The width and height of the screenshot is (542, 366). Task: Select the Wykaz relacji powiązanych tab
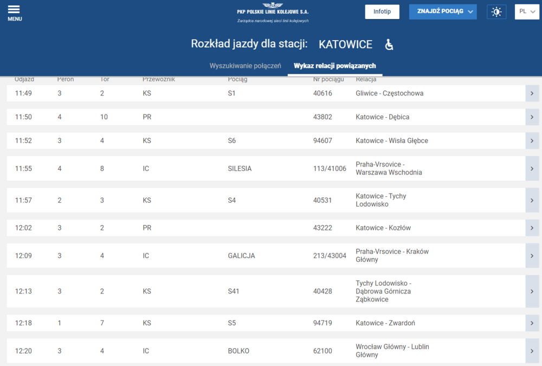point(334,66)
